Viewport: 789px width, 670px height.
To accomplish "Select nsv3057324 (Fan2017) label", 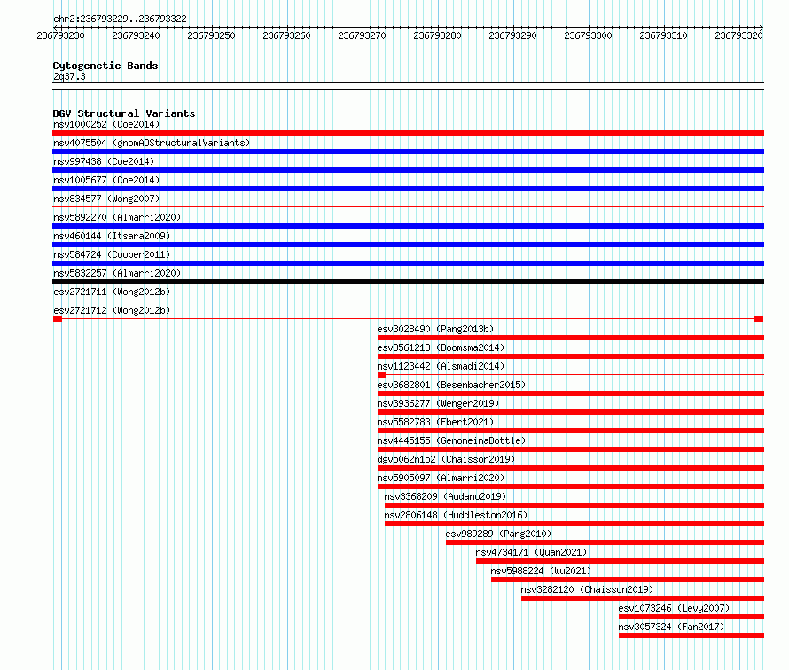I will [x=671, y=627].
